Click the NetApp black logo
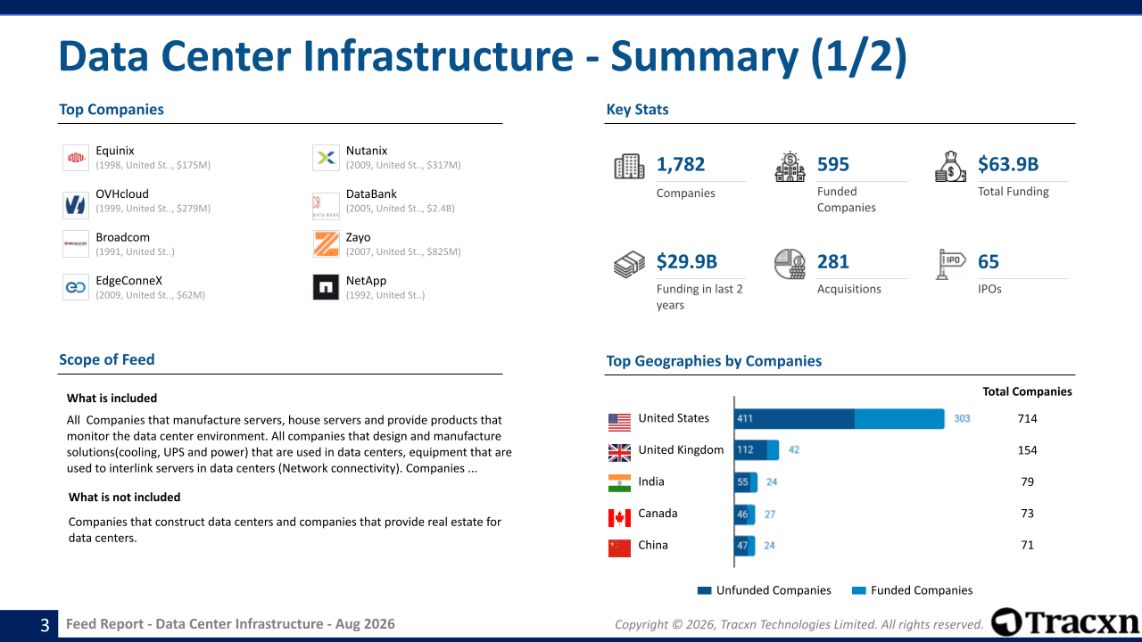Screen dimensions: 1142x642 click(x=326, y=287)
